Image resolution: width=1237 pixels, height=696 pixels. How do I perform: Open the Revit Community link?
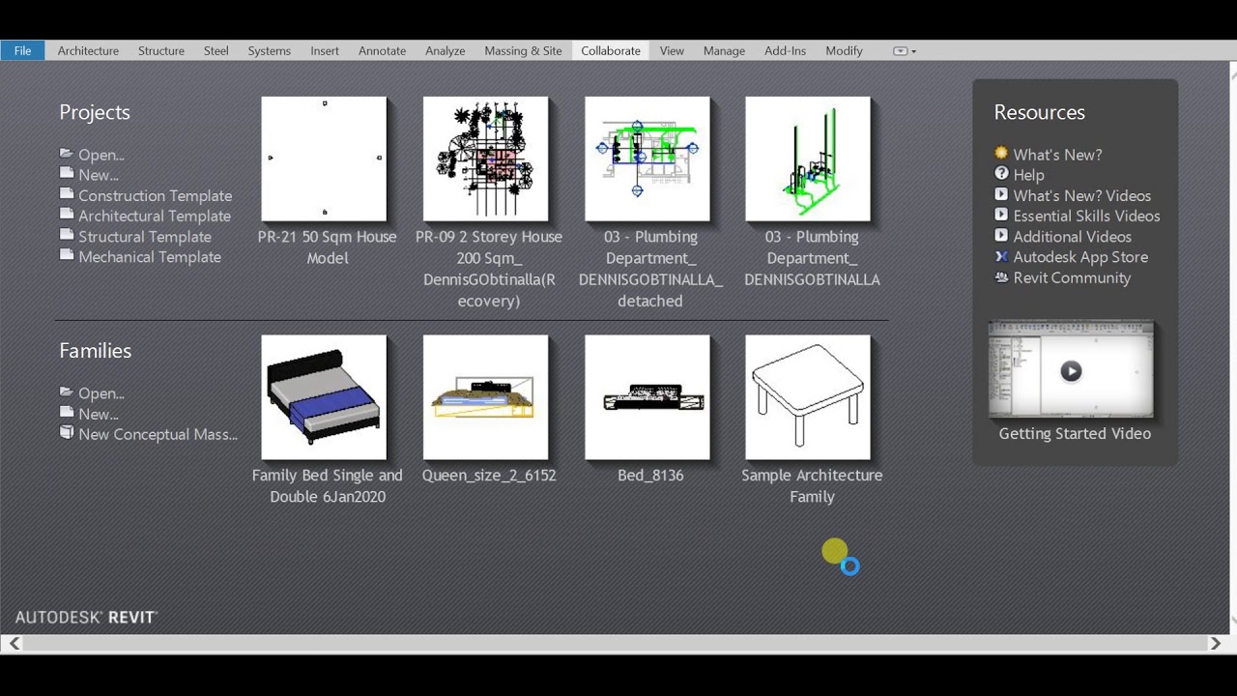(x=1072, y=277)
